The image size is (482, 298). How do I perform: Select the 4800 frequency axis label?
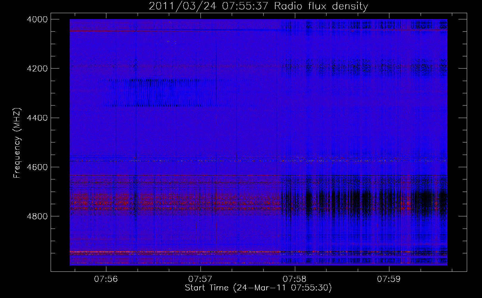[x=37, y=216]
